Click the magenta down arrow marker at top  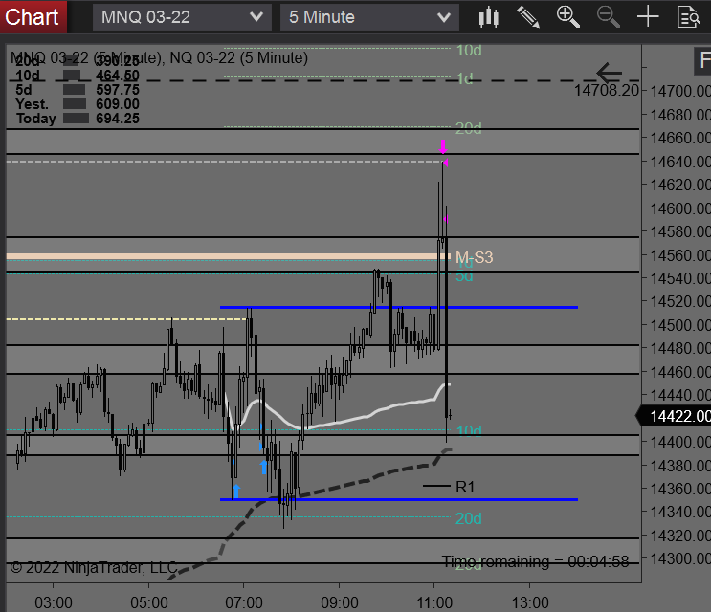coord(443,146)
